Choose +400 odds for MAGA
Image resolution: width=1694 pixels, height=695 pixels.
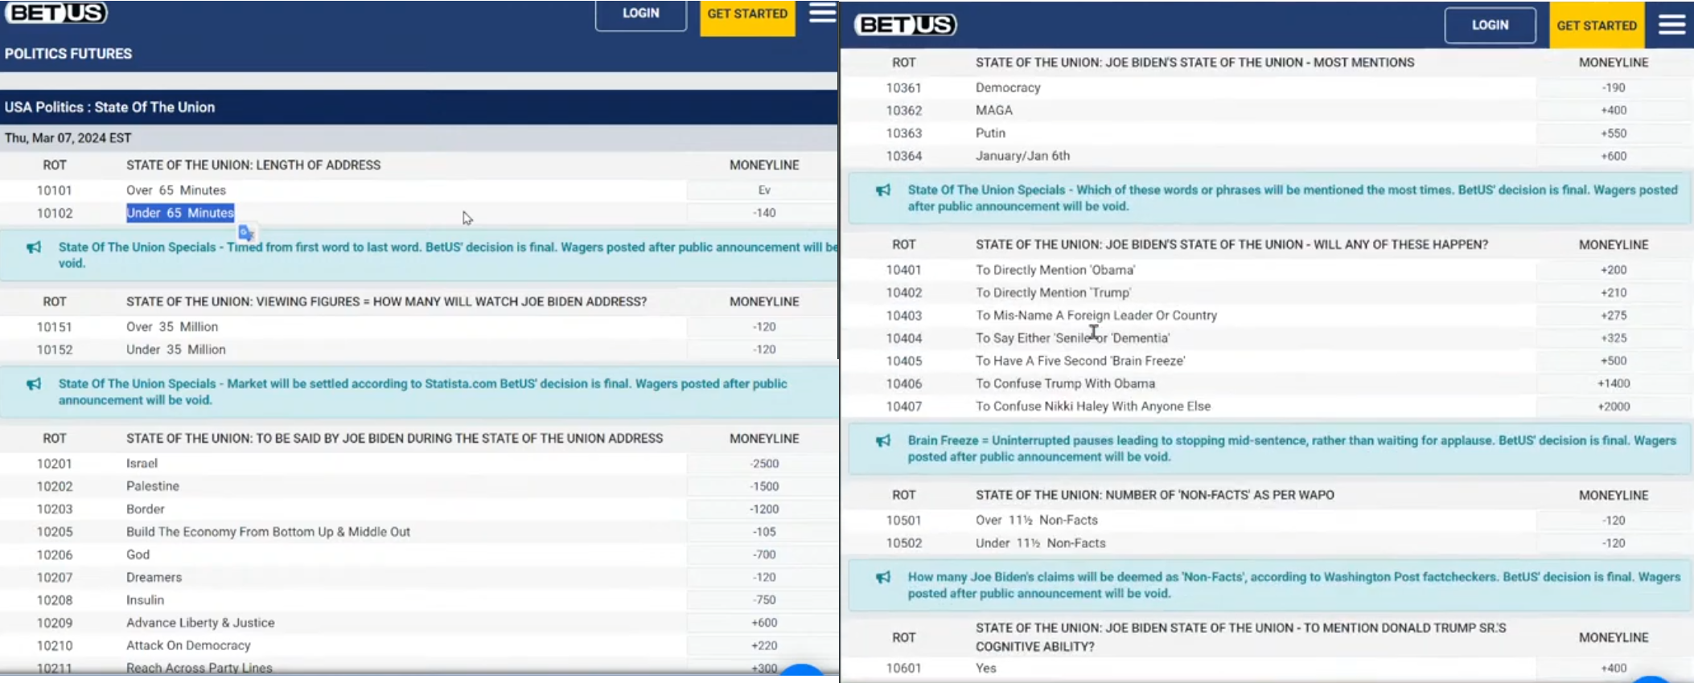pos(1613,110)
